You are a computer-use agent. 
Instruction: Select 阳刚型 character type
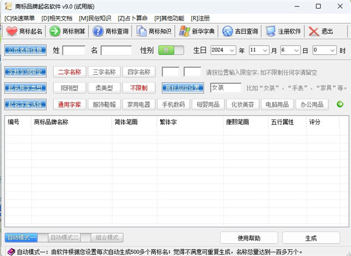(70, 88)
